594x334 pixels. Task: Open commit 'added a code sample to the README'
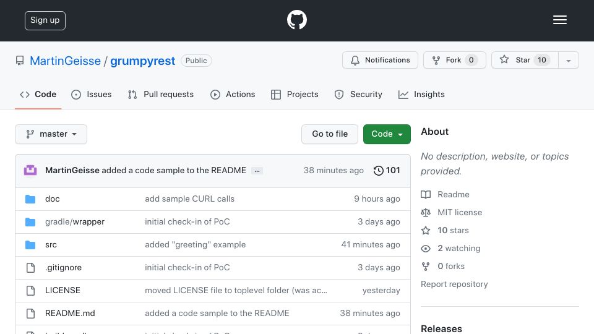(174, 171)
